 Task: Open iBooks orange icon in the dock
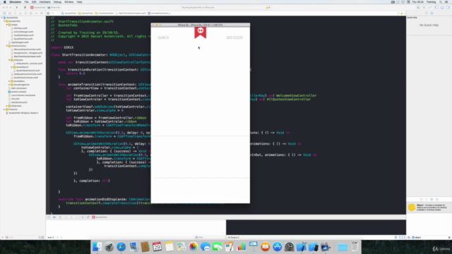[266, 247]
